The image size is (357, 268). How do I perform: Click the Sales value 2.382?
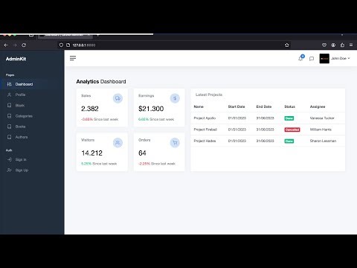click(x=90, y=109)
